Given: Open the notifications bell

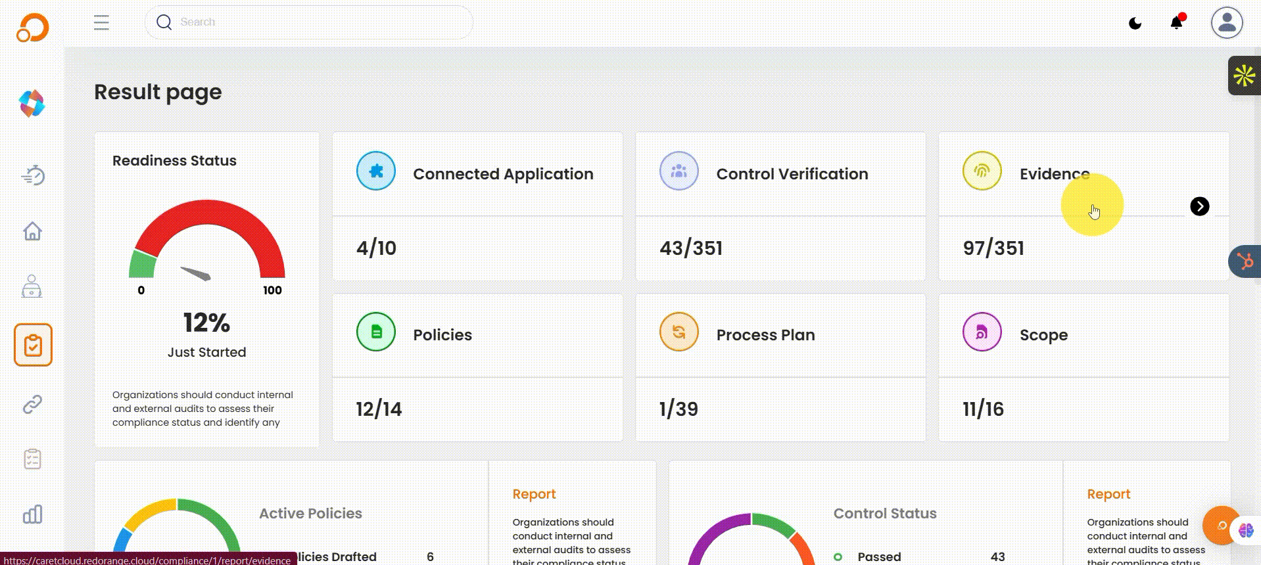Looking at the screenshot, I should [x=1176, y=23].
